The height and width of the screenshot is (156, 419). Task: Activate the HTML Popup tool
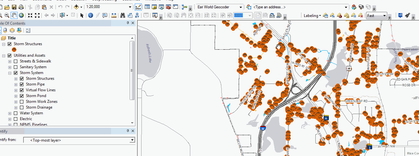coord(105,15)
